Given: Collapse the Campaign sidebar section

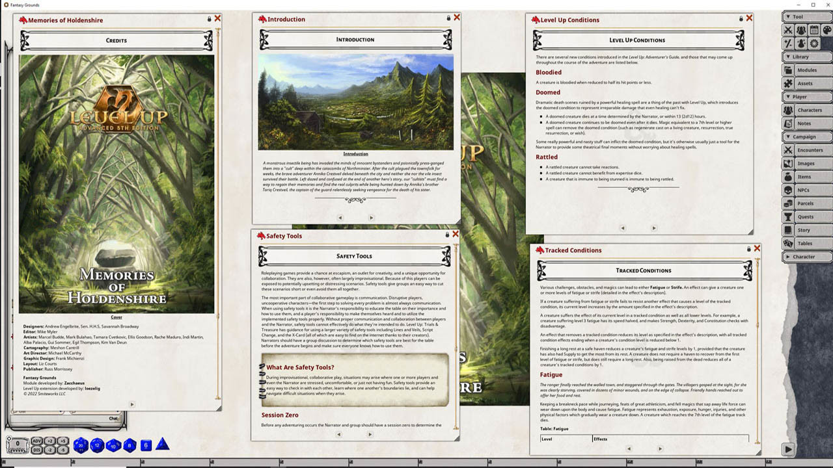Looking at the screenshot, I should click(806, 136).
